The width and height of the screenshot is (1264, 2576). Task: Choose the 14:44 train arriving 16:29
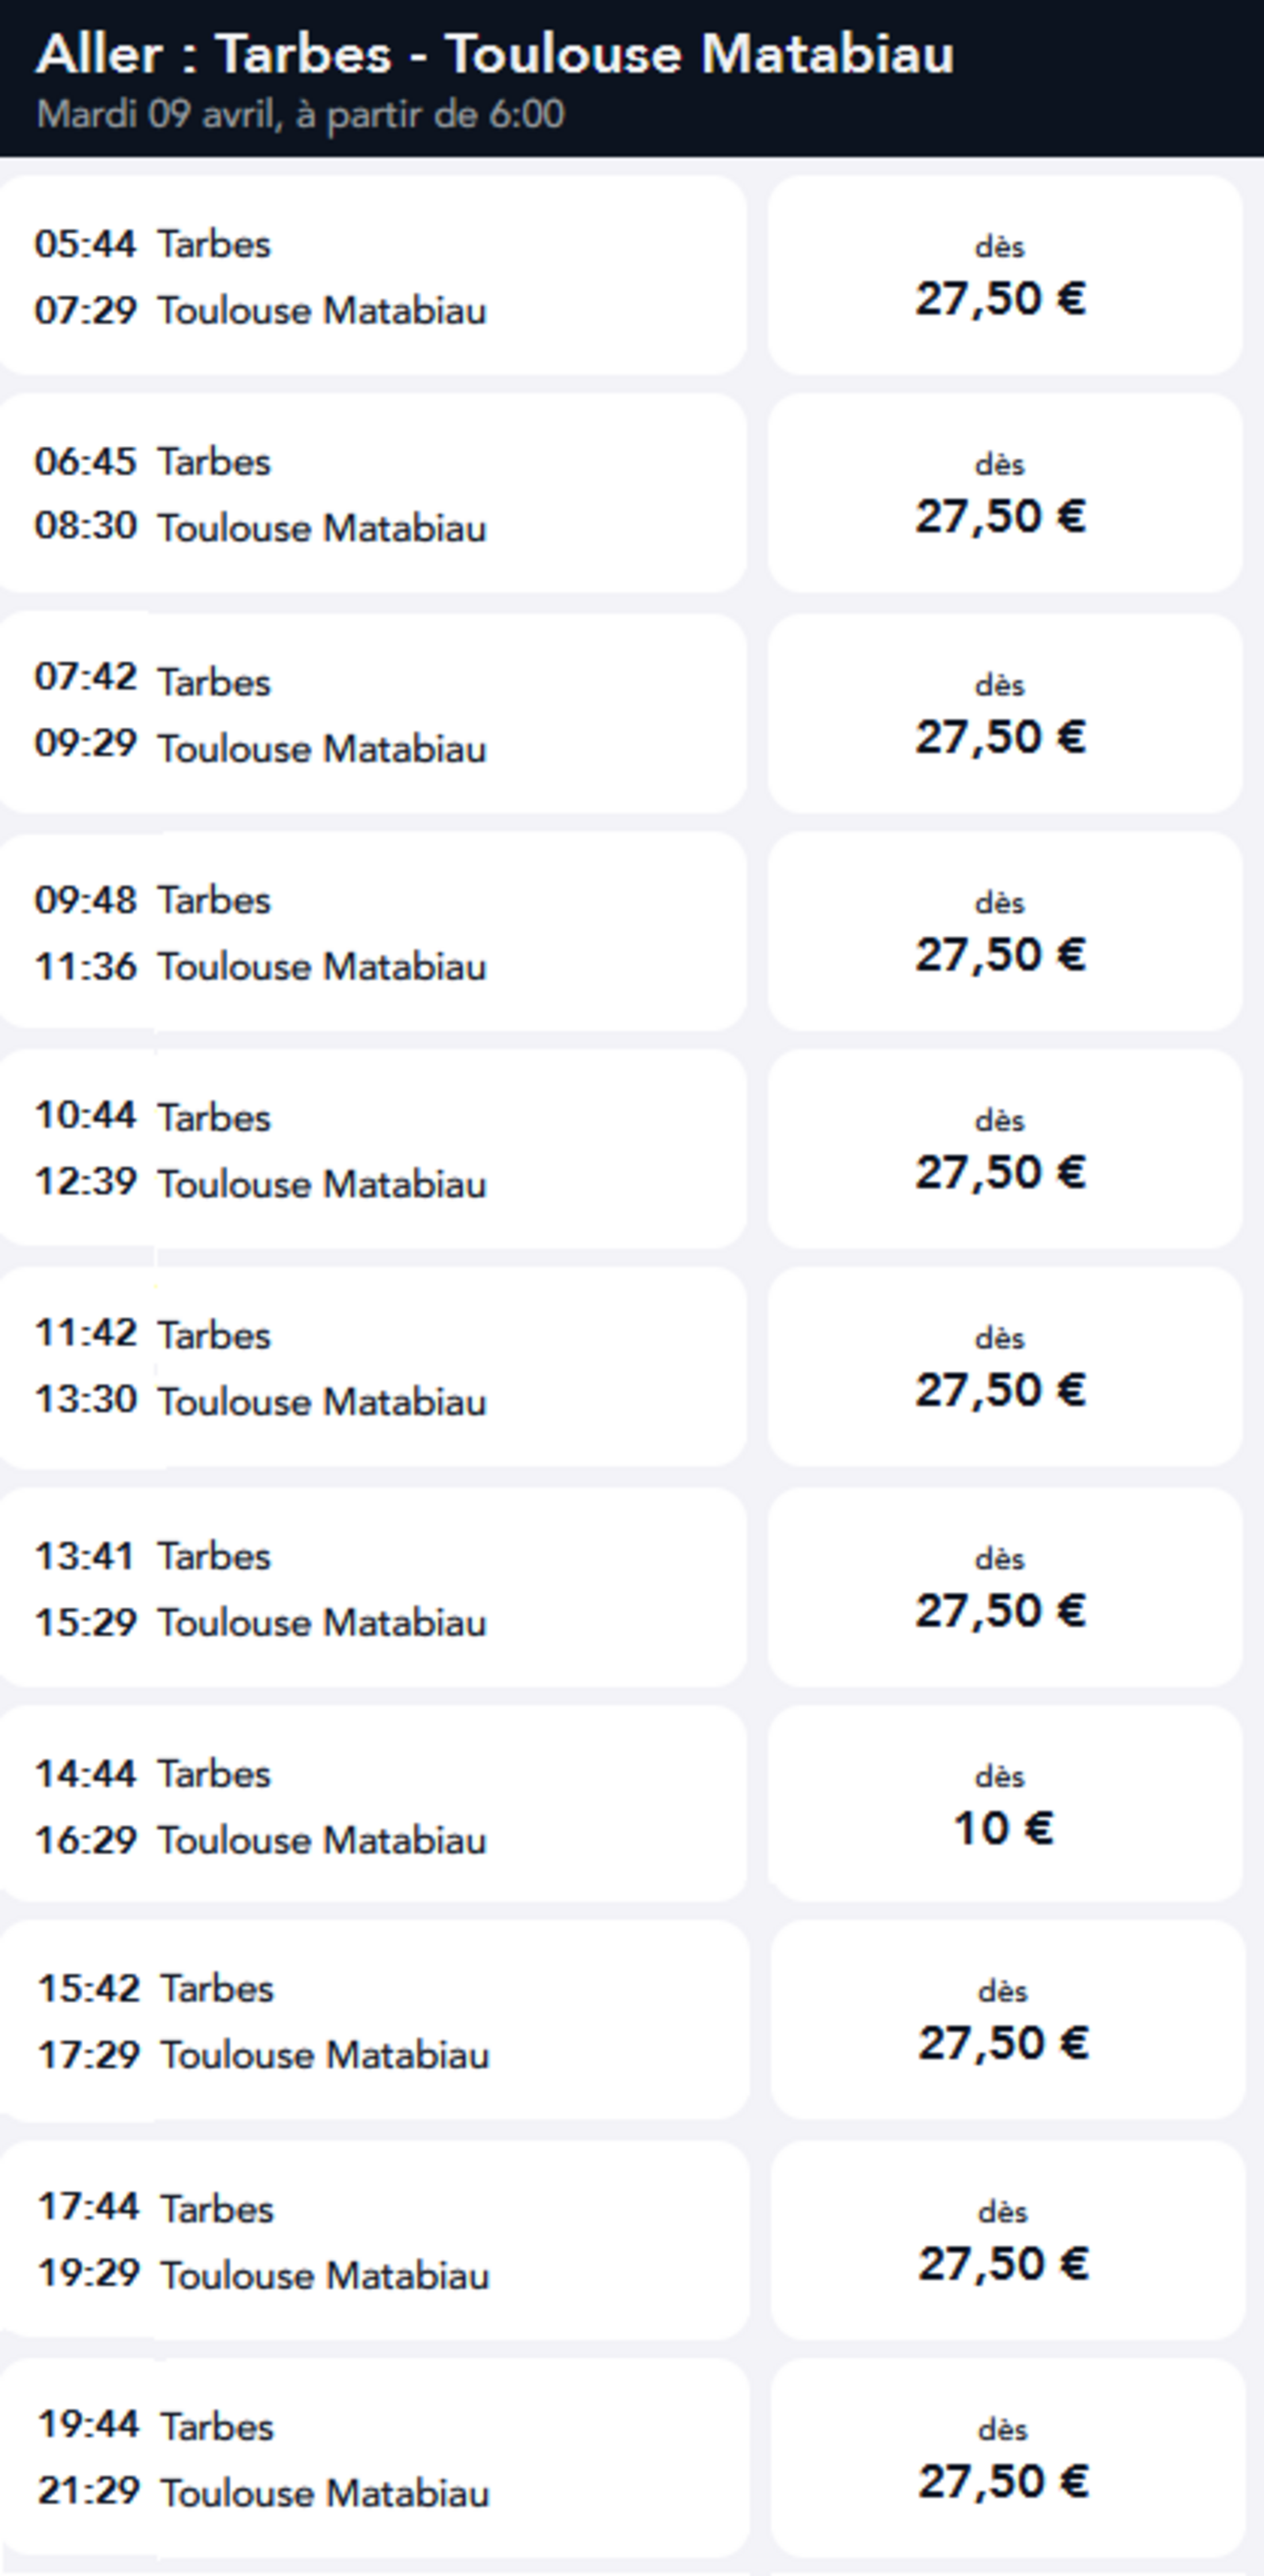coord(372,1805)
